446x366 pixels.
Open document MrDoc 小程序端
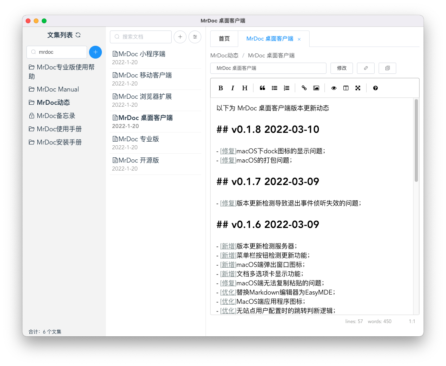[x=156, y=58]
